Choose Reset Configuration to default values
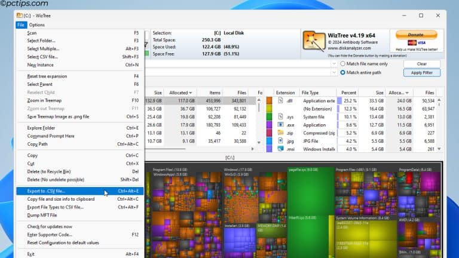The height and width of the screenshot is (258, 459). (x=80, y=242)
